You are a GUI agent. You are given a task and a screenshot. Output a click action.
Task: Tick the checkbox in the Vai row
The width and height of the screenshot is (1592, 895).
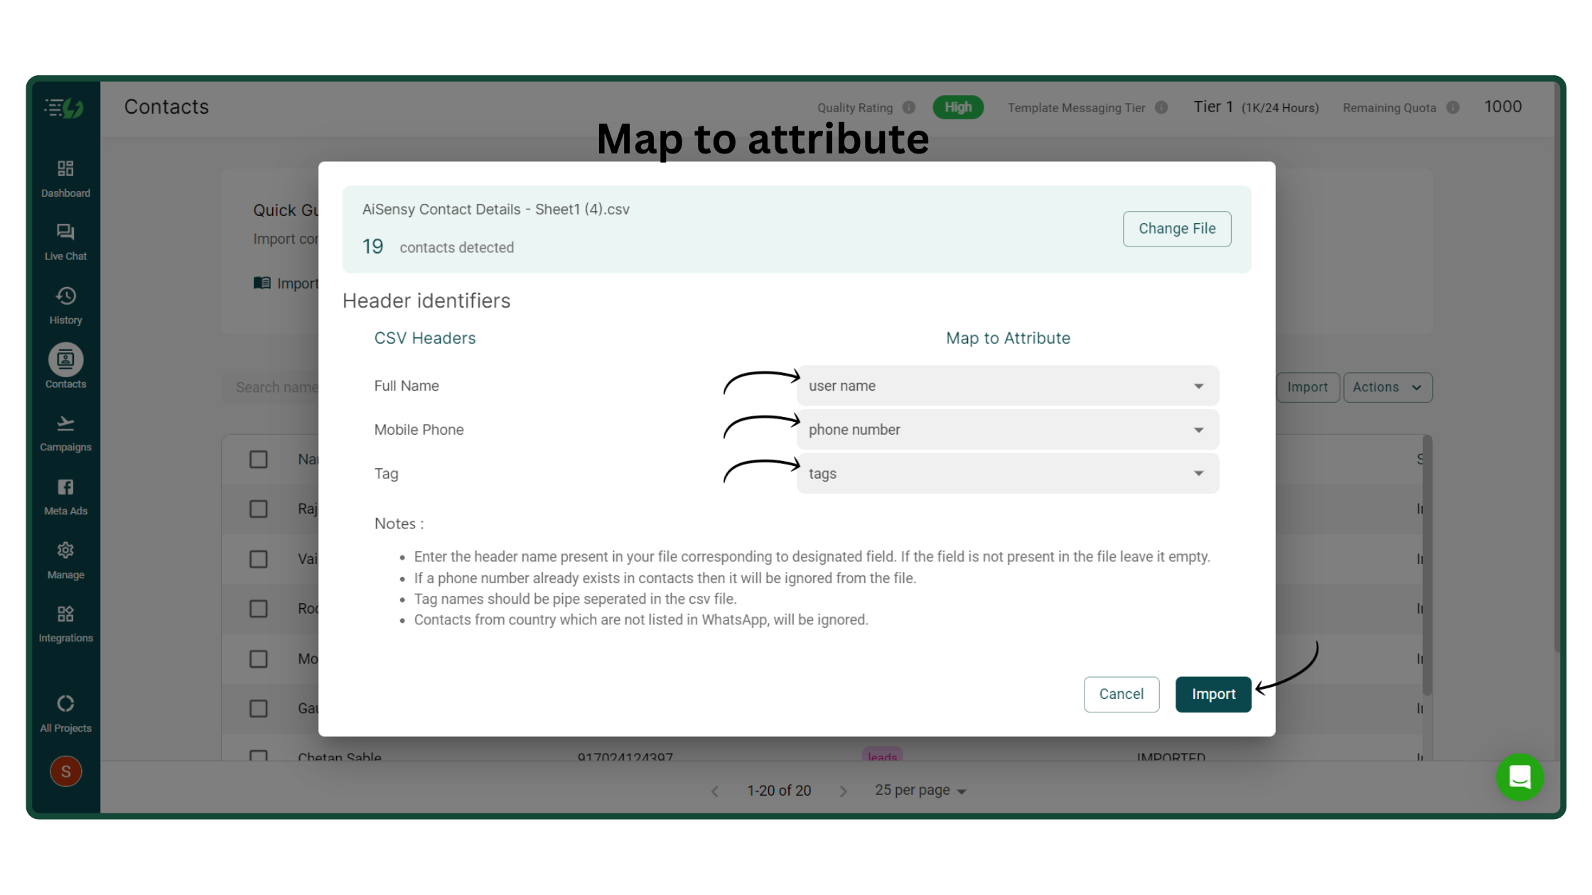tap(259, 559)
